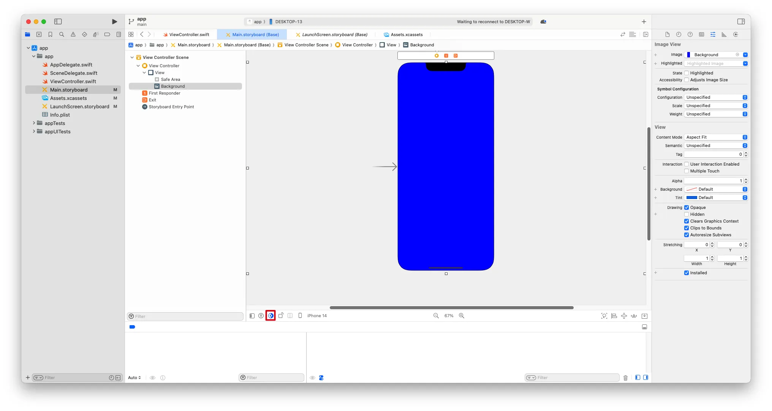Open Resolve Auto Layout Issues tool
Image resolution: width=772 pixels, height=411 pixels.
point(634,316)
